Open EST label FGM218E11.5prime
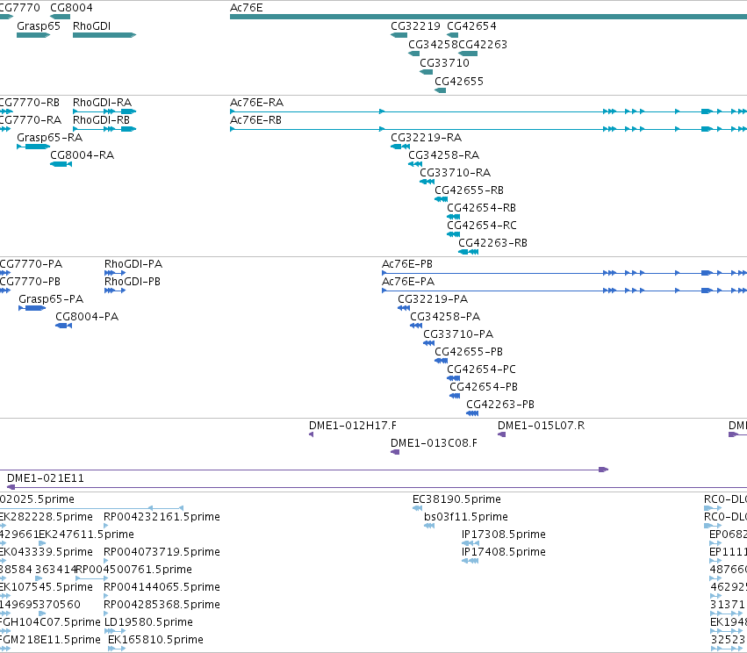747x653 pixels. (x=50, y=640)
